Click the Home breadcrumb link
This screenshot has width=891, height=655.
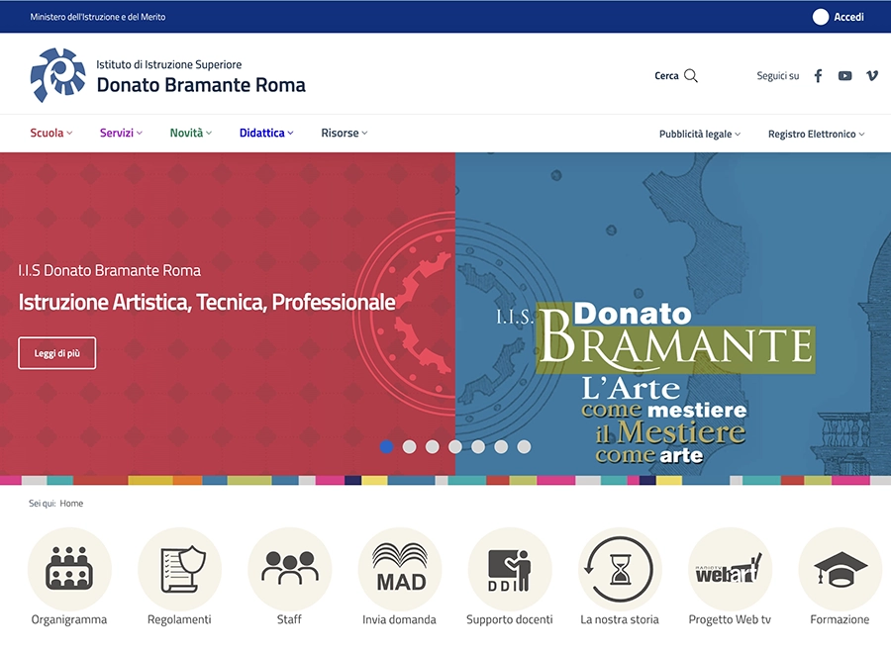click(x=71, y=504)
